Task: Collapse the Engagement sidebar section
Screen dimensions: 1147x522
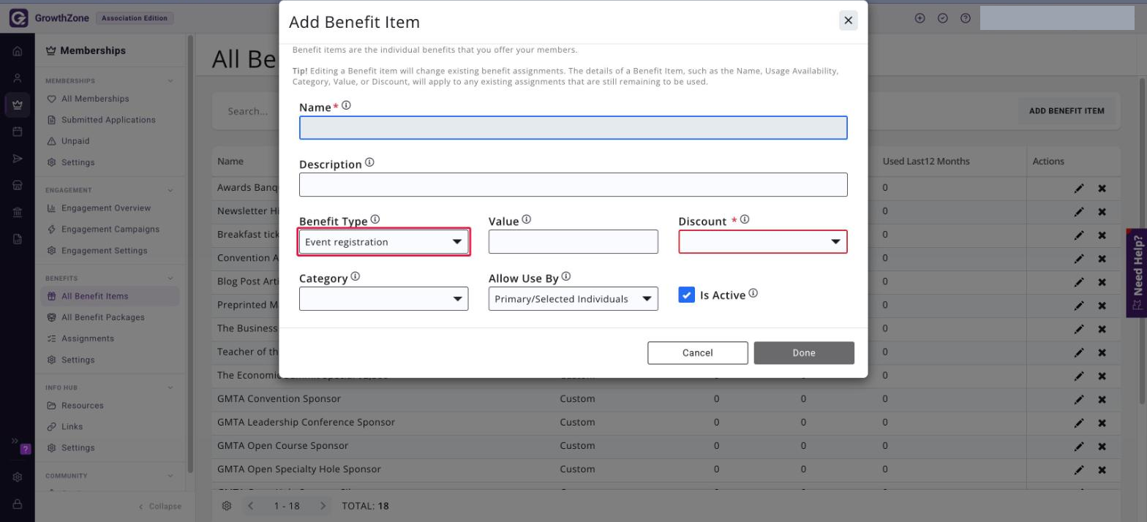Action: [170, 190]
